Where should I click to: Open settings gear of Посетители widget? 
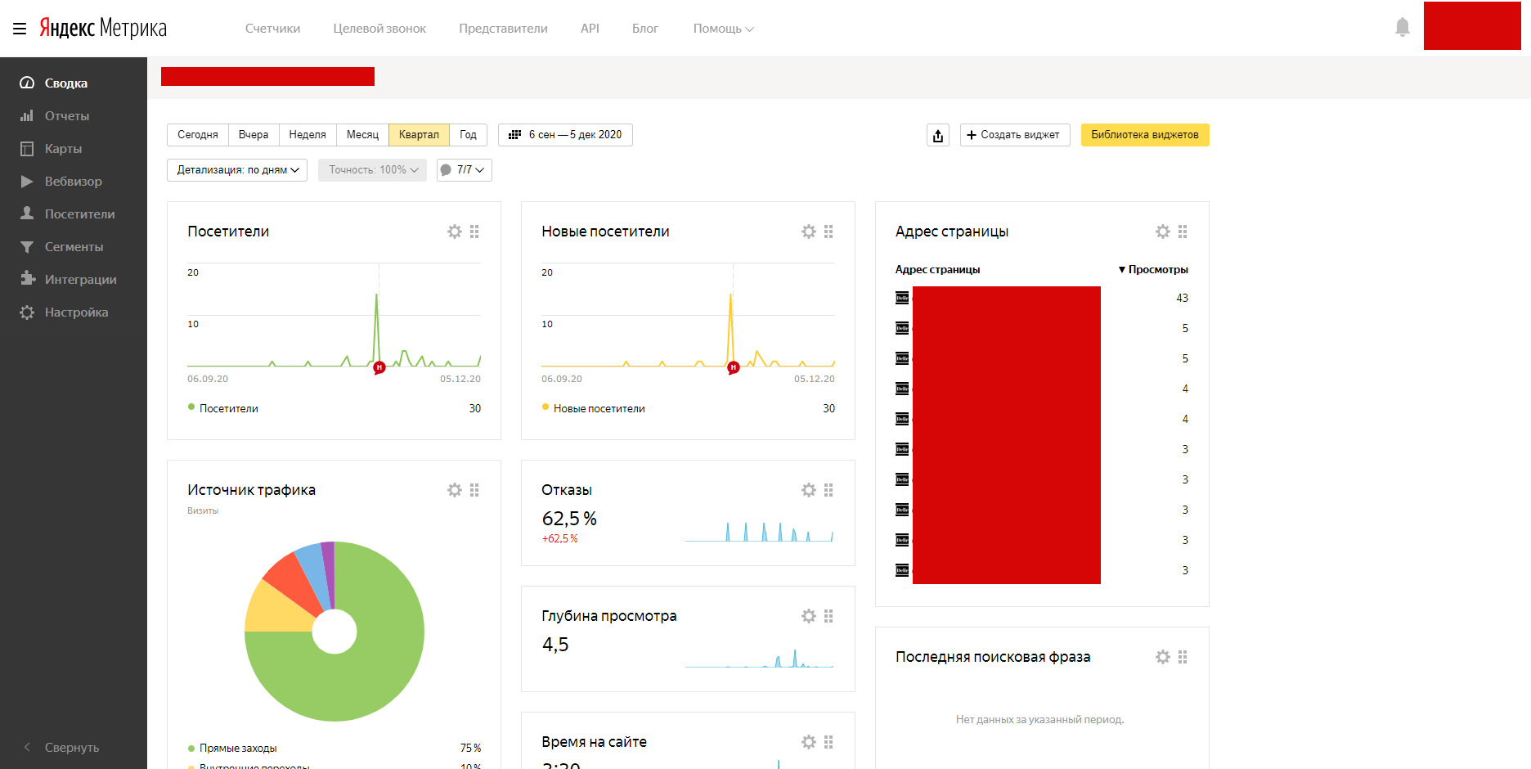455,232
